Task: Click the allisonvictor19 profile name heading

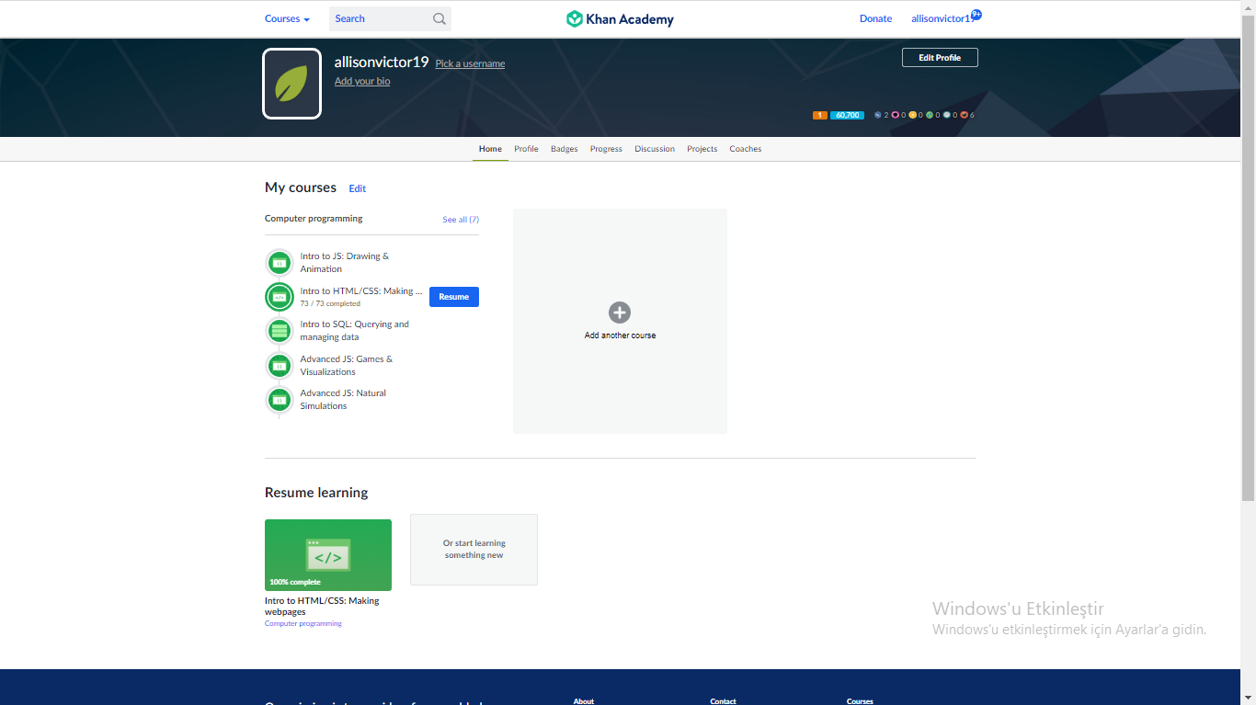Action: (382, 63)
